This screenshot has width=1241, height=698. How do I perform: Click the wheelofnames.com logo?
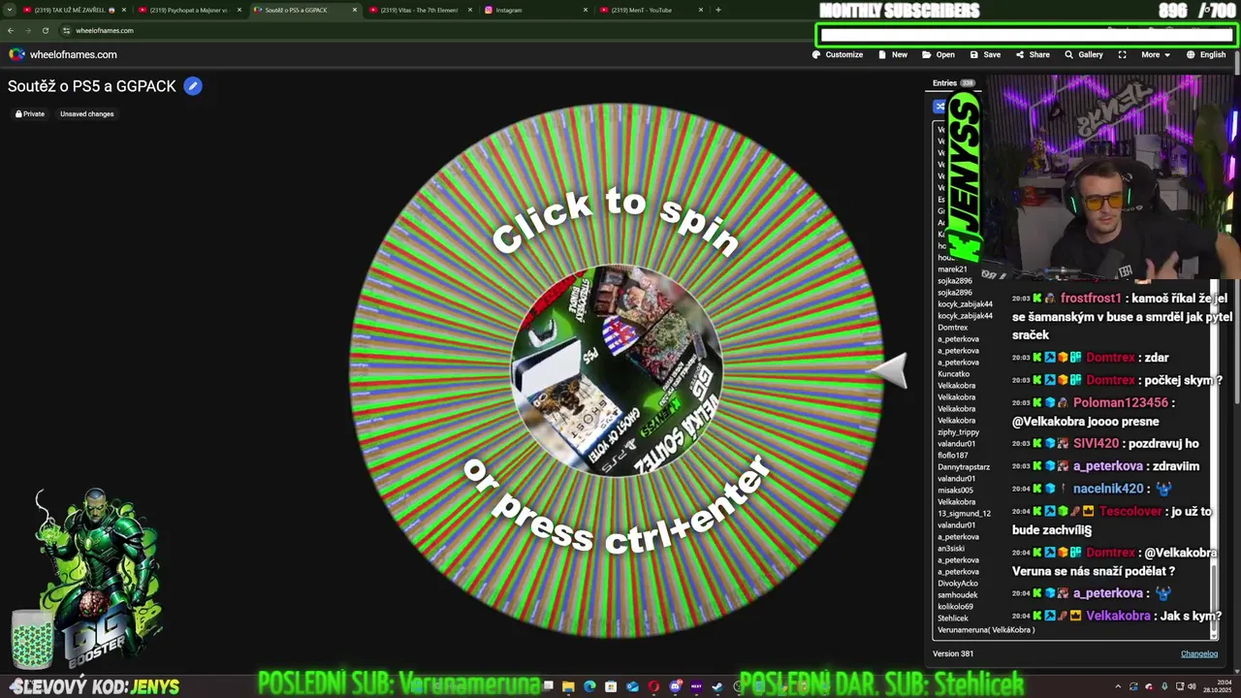click(x=63, y=54)
